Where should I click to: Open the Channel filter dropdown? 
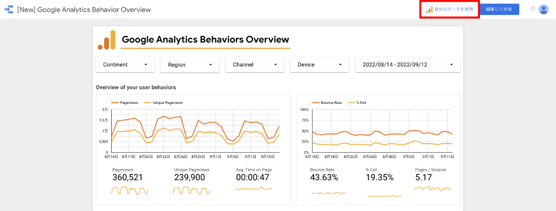255,65
